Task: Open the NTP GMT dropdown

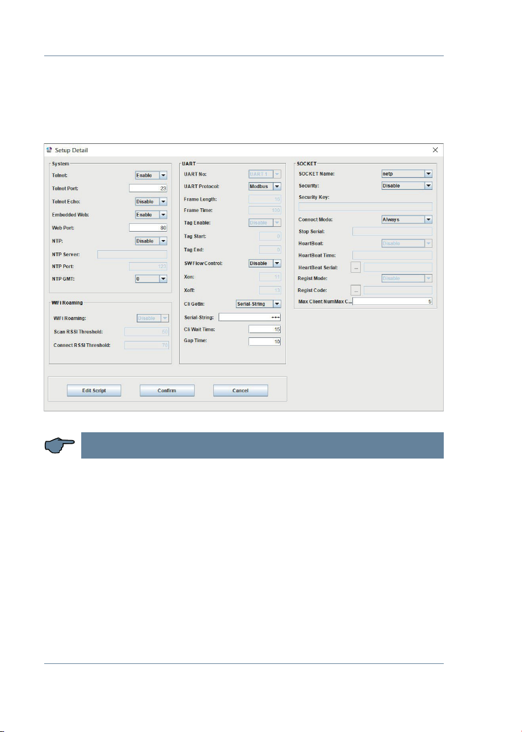Action: 152,279
